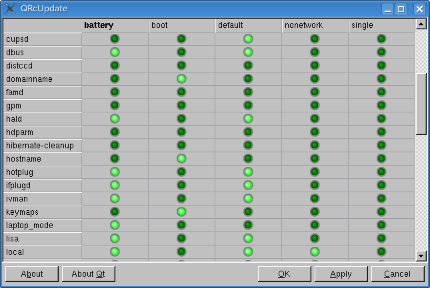Click the battery column header
The height and width of the screenshot is (288, 430).
(x=115, y=25)
